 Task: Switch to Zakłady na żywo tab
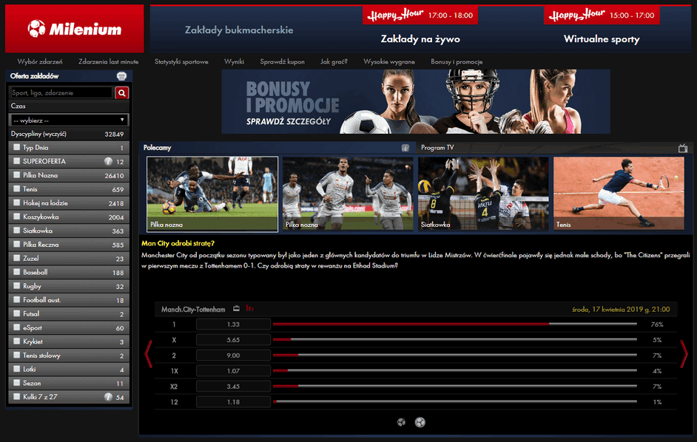pos(420,39)
